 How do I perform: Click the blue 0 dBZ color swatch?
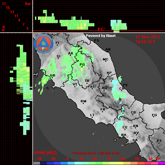tap(64, 163)
